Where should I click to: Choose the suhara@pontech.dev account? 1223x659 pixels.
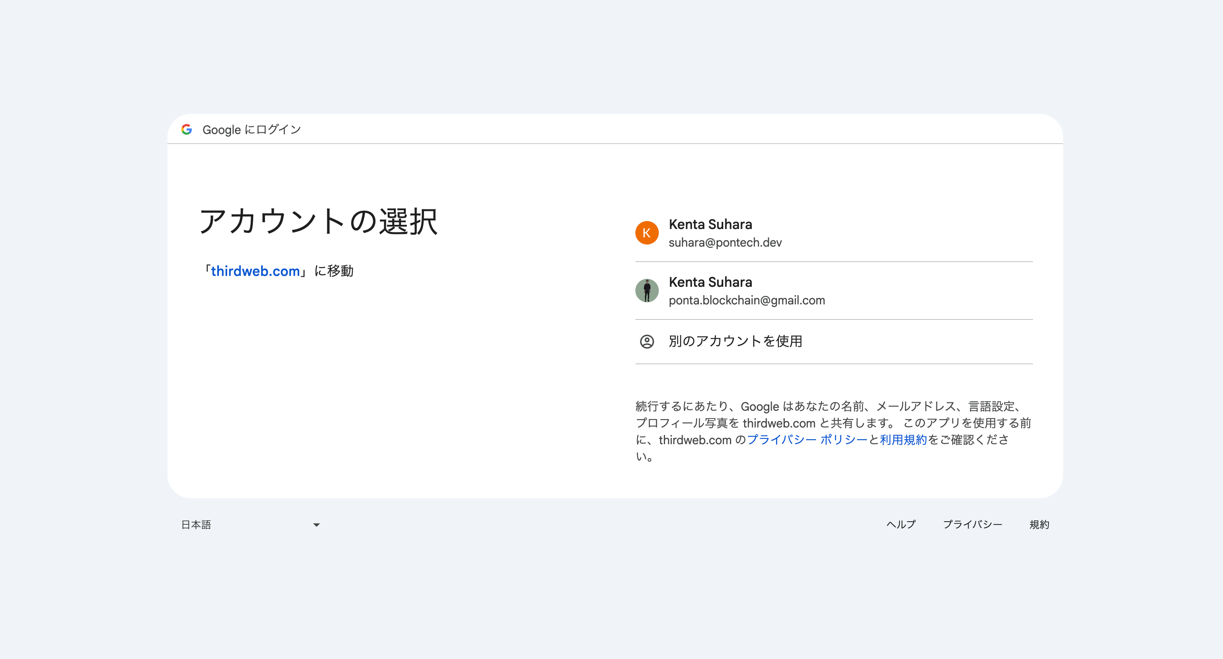[x=834, y=233]
